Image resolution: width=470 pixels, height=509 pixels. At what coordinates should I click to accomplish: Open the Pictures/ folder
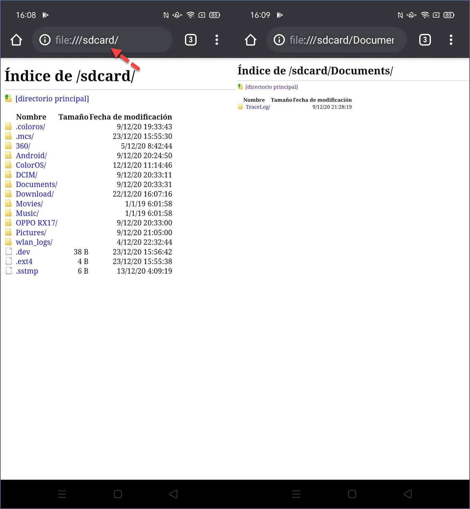pyautogui.click(x=31, y=232)
